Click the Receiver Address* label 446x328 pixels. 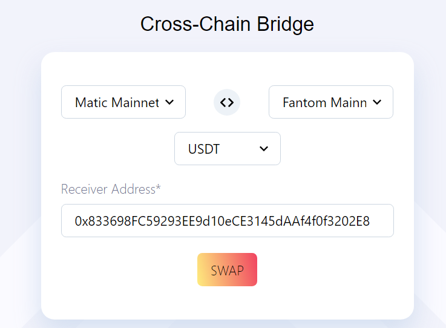(x=110, y=189)
